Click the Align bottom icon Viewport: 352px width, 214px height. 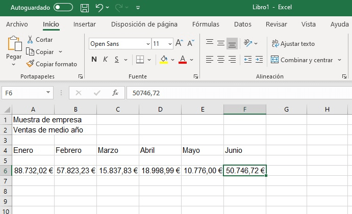(232, 43)
